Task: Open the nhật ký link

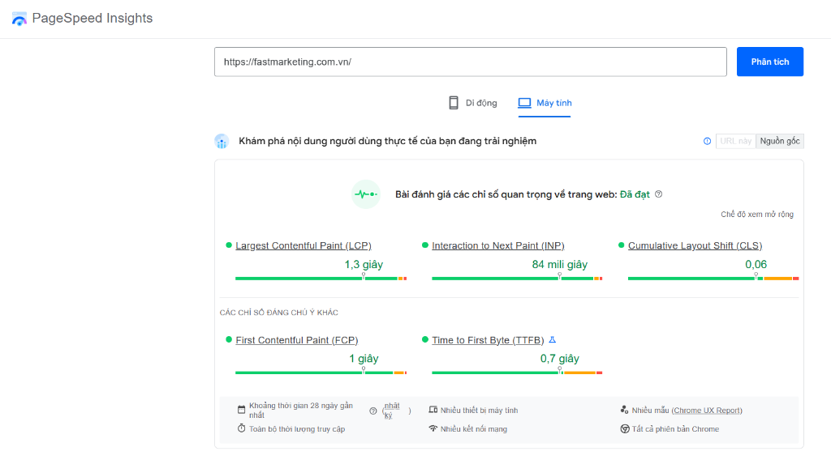Action: tap(392, 411)
